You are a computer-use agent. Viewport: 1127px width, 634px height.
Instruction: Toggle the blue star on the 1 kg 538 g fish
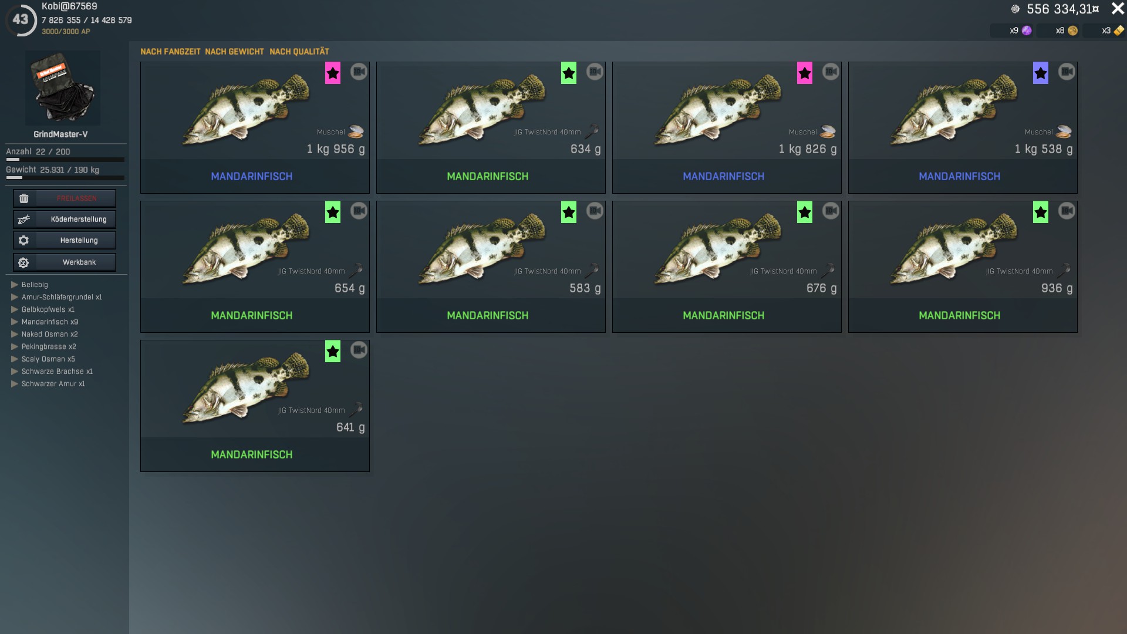point(1041,73)
